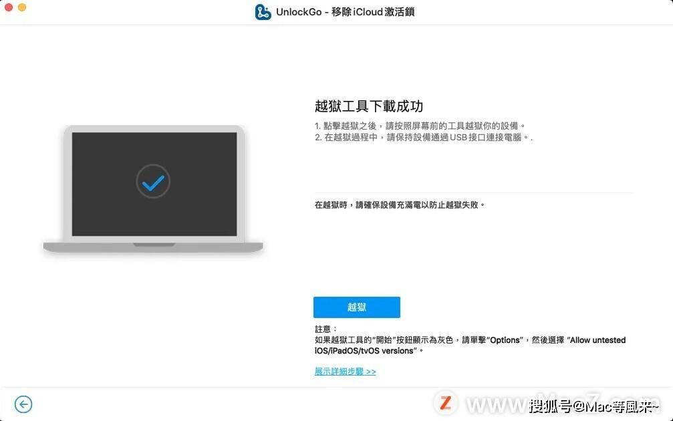Click the laptop base illustration
Viewport: 673px width, 421px height.
tap(153, 247)
